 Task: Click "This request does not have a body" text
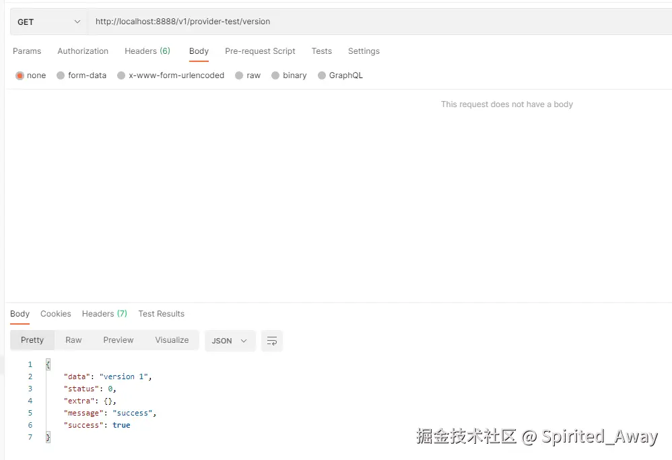coord(506,104)
